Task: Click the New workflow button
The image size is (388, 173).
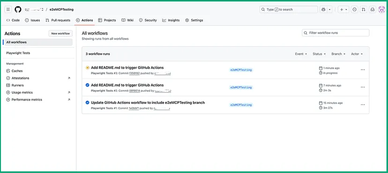Action: coord(60,34)
